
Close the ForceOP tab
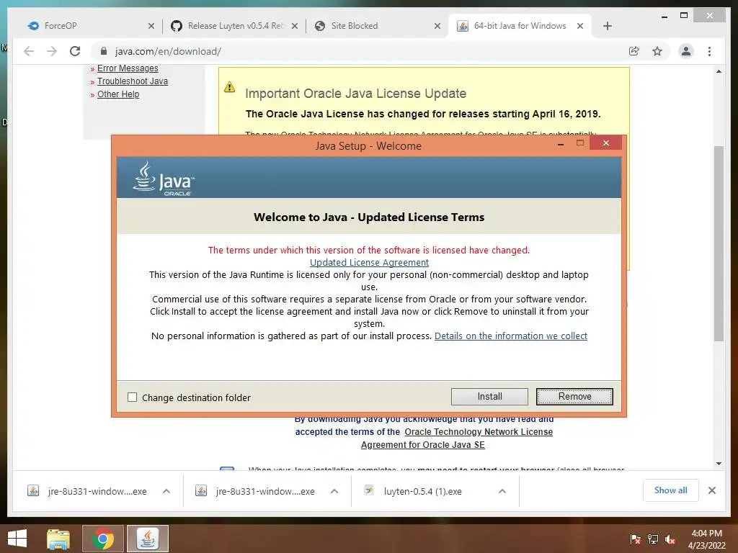click(151, 26)
